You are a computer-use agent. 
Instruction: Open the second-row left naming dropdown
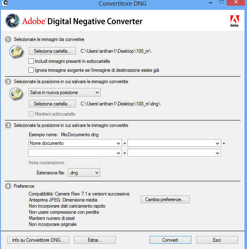pyautogui.click(x=75, y=153)
